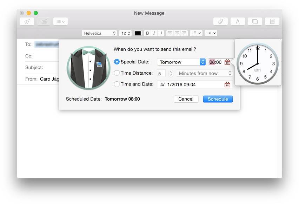The height and width of the screenshot is (204, 299).
Task: Click the Send Later scheduled plane icon
Action: point(44,21)
